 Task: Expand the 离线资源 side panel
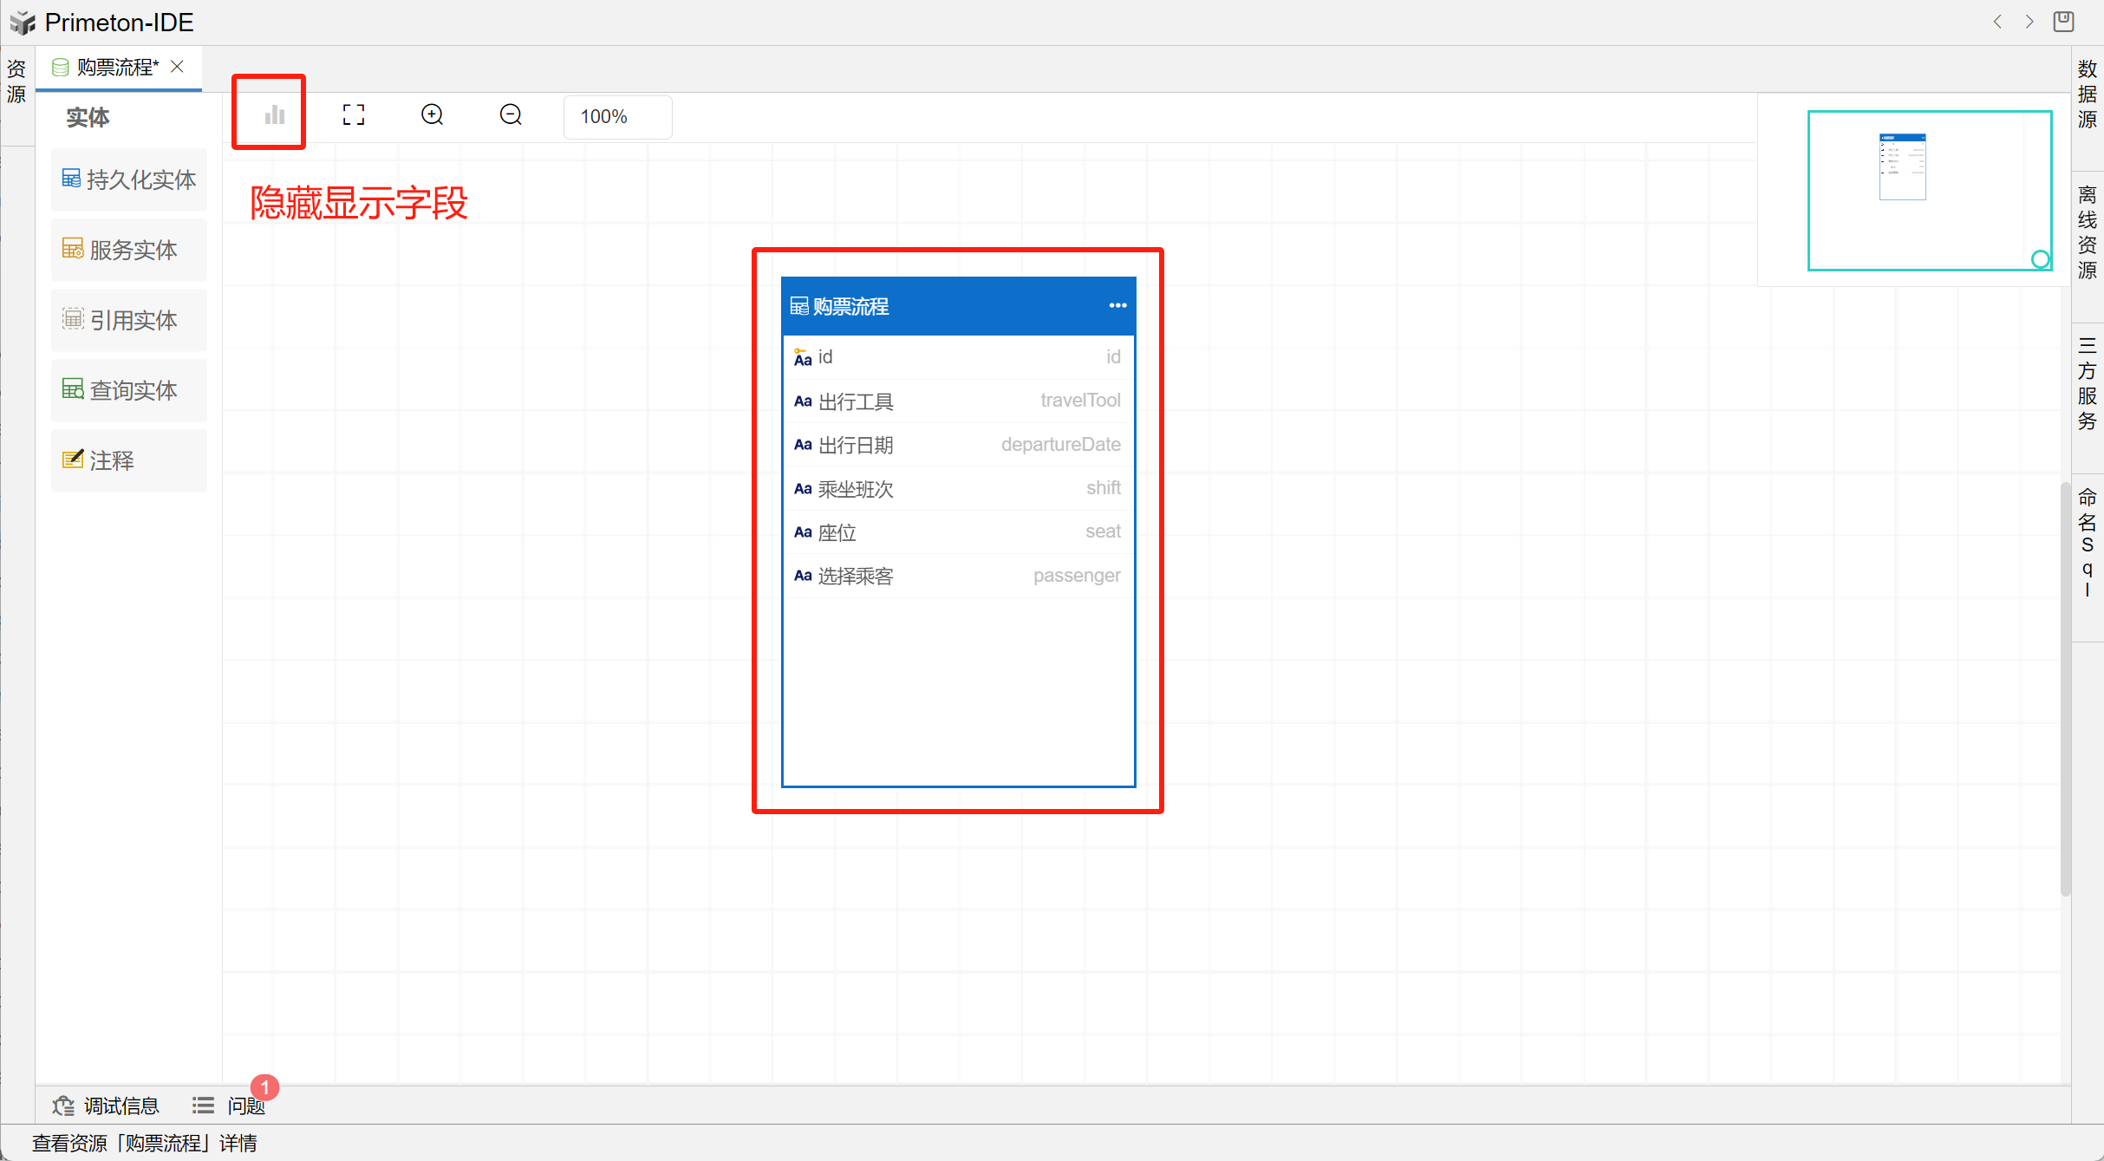pos(2087,232)
